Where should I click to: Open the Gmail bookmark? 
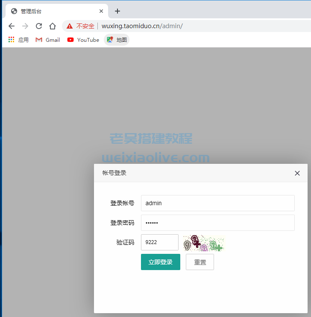pyautogui.click(x=47, y=40)
